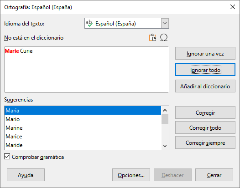Open the Opciones... button
Image resolution: width=240 pixels, height=188 pixels.
click(x=131, y=175)
